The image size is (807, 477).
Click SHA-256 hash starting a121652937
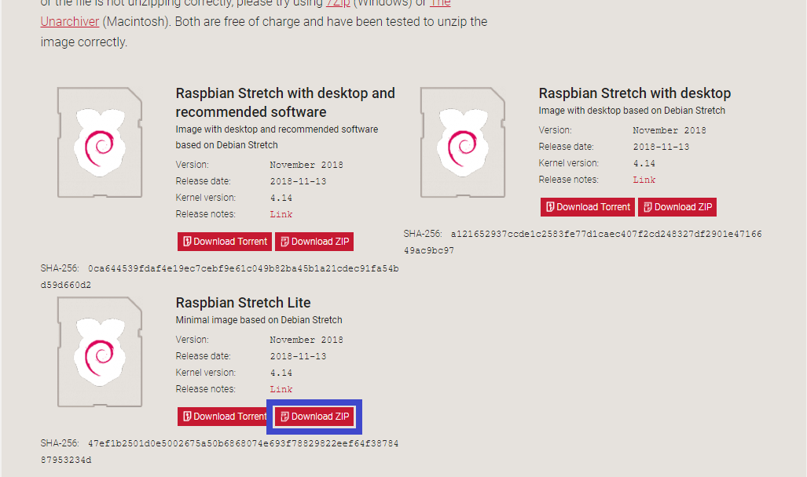582,242
